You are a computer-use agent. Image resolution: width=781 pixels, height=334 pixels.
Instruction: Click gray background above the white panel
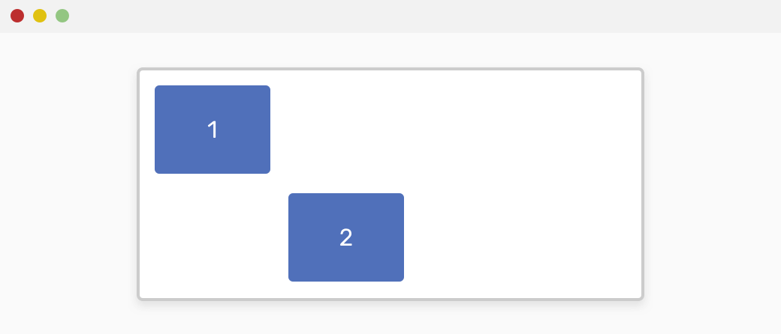390,51
